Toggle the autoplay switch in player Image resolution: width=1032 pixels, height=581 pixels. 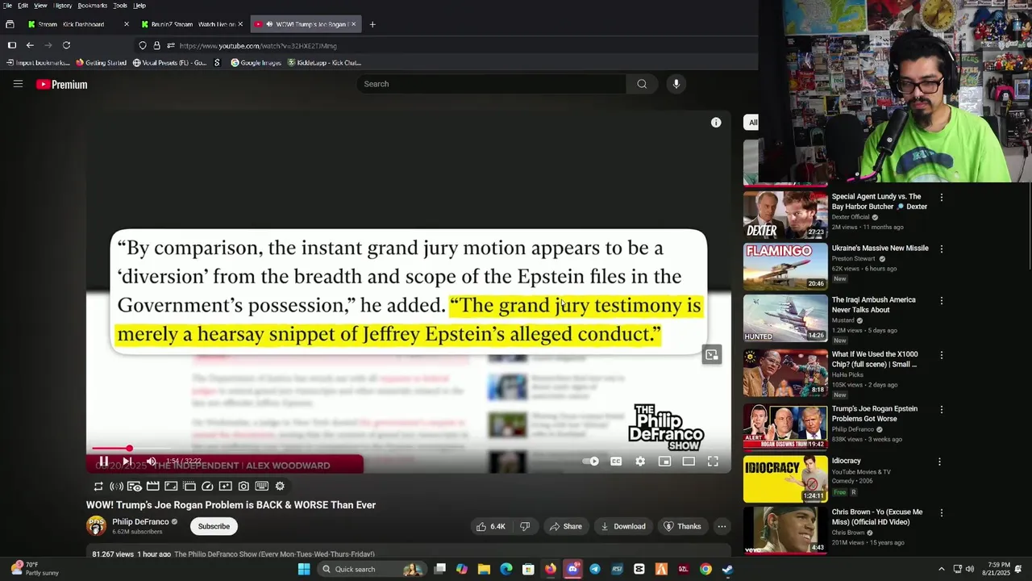(x=592, y=462)
